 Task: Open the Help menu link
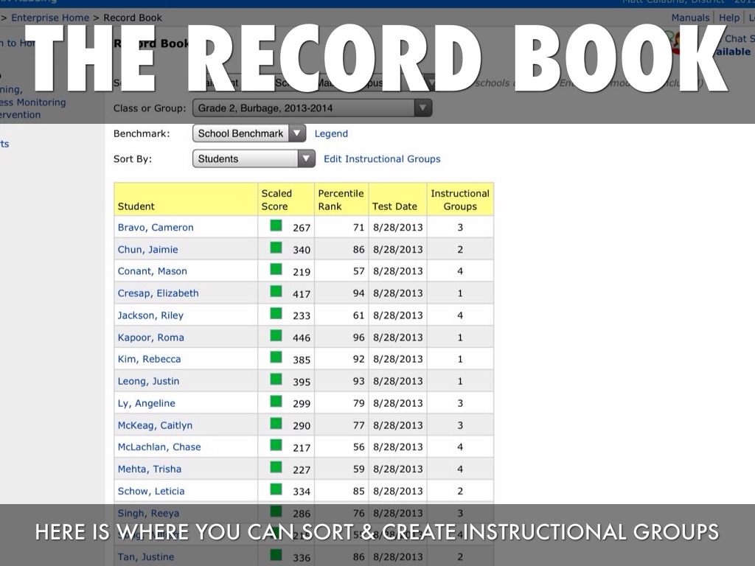[729, 18]
